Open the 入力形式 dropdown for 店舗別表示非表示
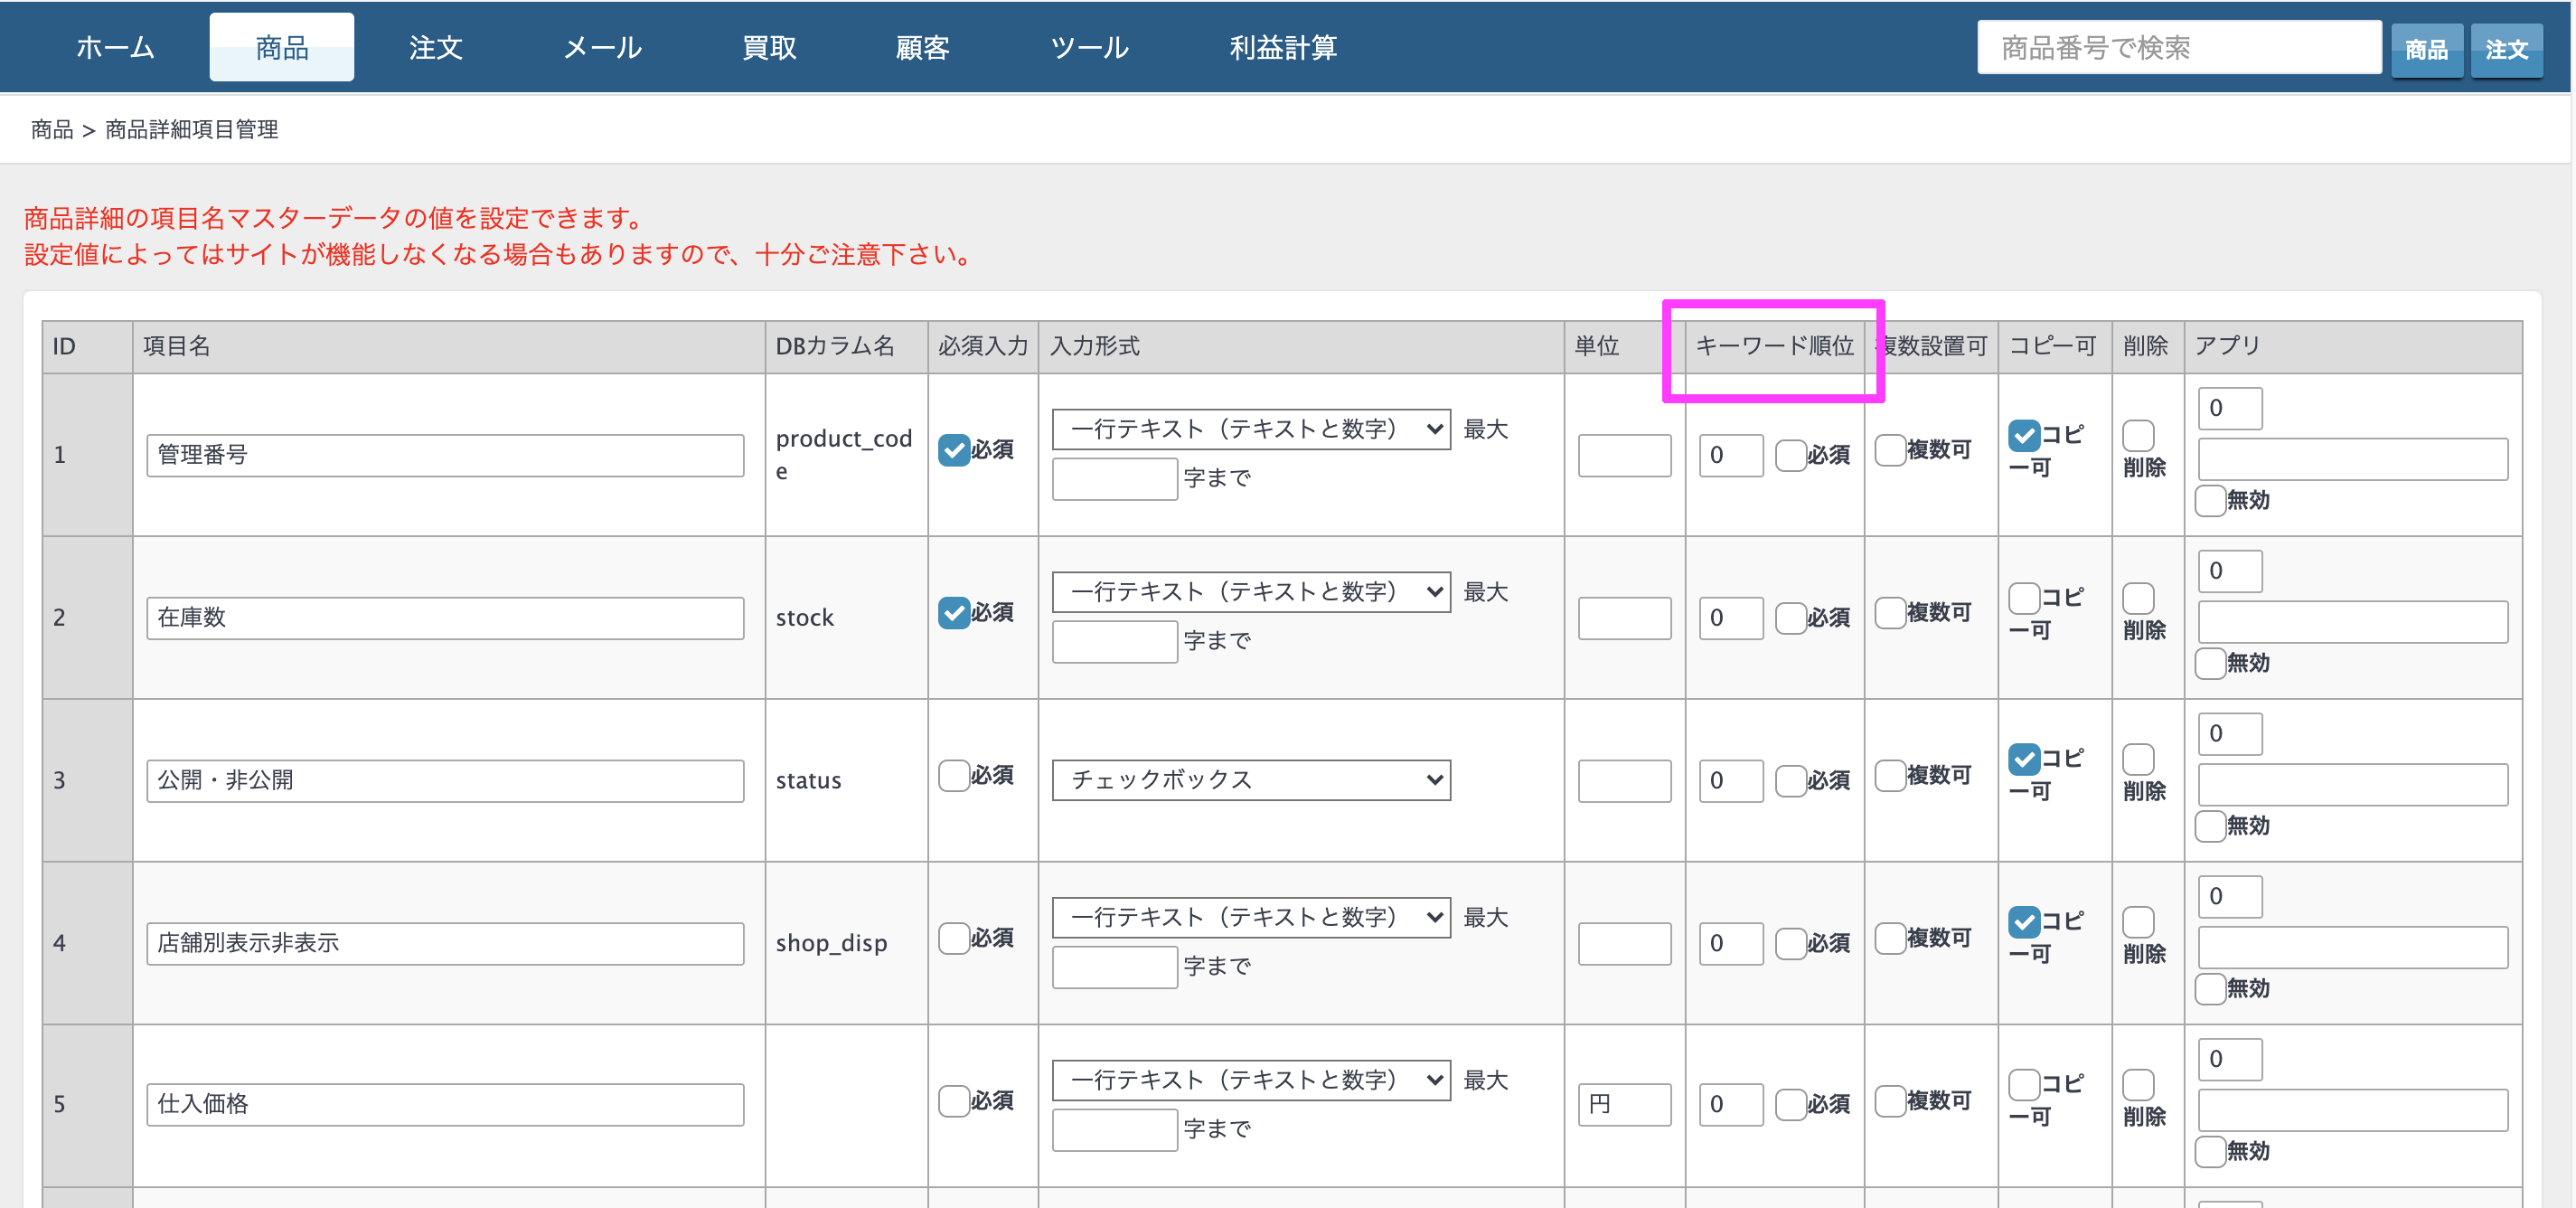The height and width of the screenshot is (1208, 2576). 1251,917
